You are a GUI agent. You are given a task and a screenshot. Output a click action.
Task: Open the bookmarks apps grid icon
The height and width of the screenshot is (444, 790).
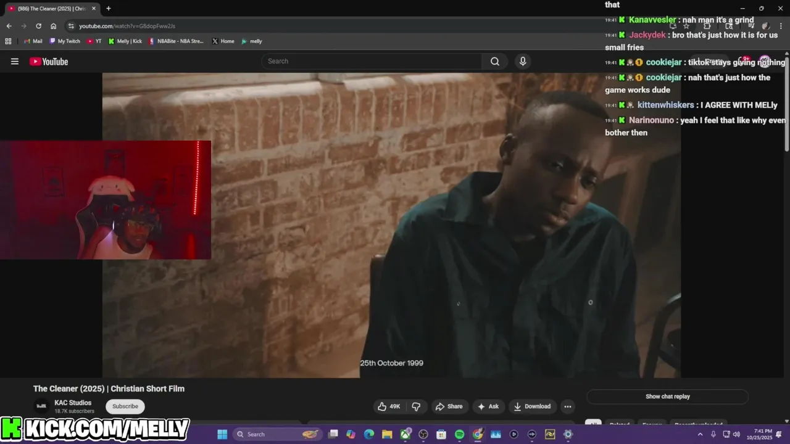8,41
